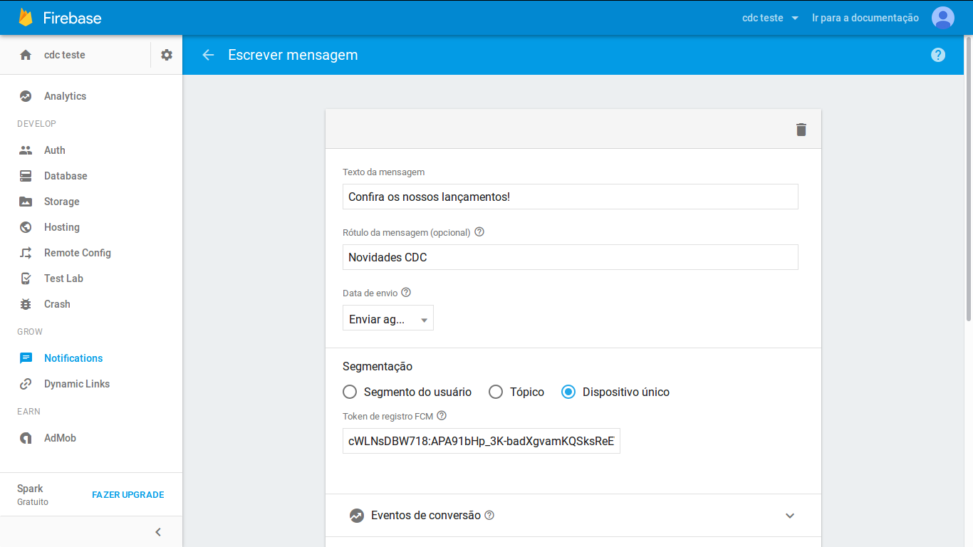Open project settings gear
This screenshot has width=973, height=547.
coord(167,55)
